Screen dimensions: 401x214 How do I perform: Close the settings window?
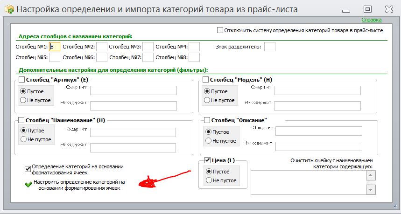(x=389, y=9)
